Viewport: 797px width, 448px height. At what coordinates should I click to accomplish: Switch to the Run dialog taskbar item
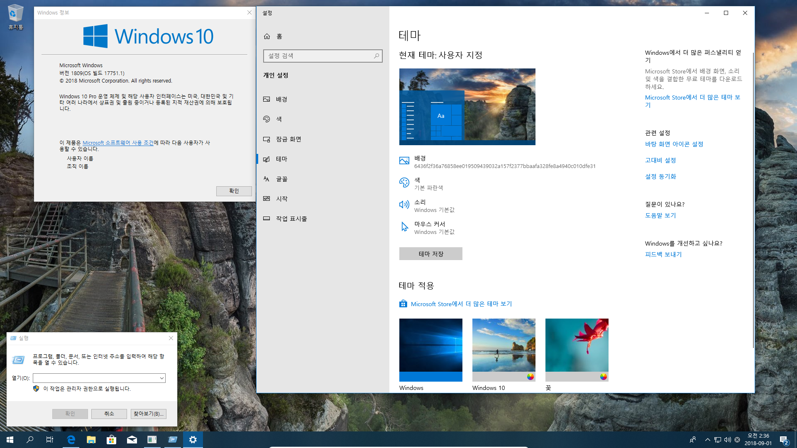coord(172,440)
